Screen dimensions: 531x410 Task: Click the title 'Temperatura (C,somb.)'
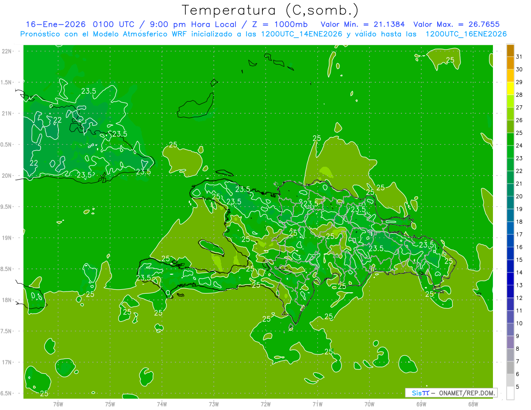[269, 10]
